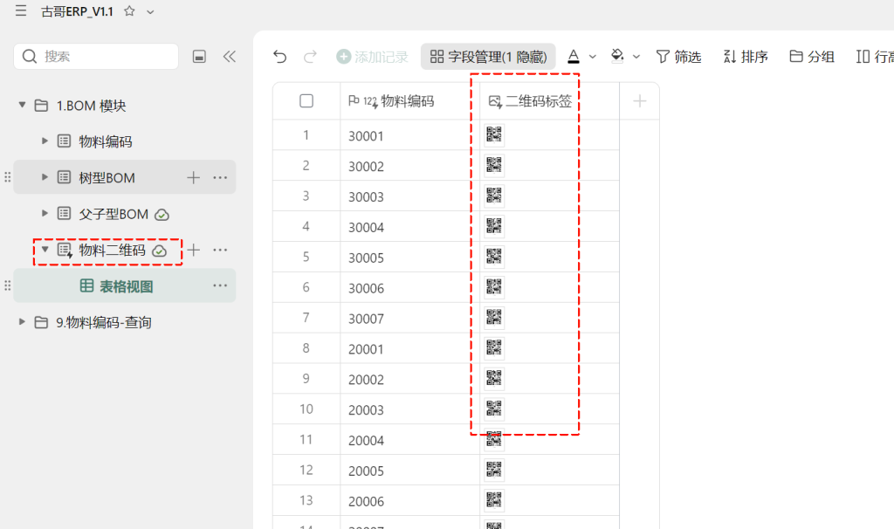Collapse the 物料二维码 table node
This screenshot has height=529, width=894.
tap(45, 250)
